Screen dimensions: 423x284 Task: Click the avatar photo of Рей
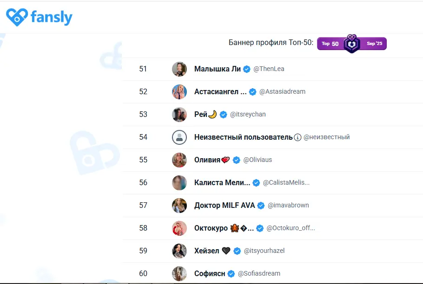[x=179, y=114]
